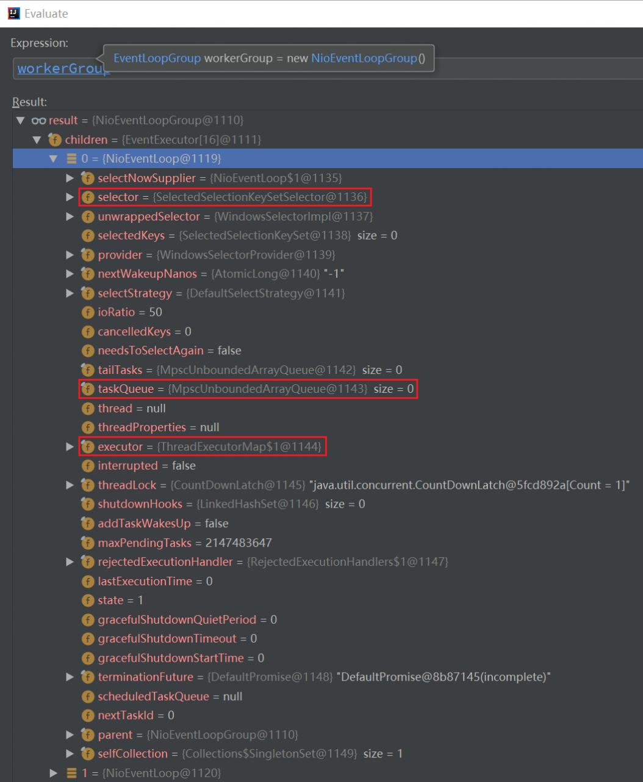Image resolution: width=643 pixels, height=782 pixels.
Task: Select the gracefulShutdownTimeout = 0 row
Action: (328, 639)
